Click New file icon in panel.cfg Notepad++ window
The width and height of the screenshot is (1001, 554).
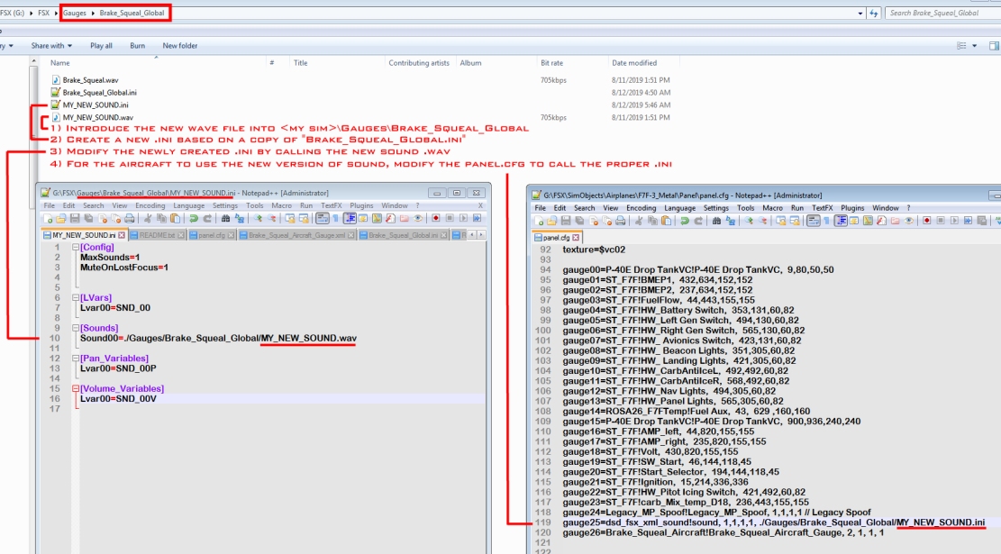pos(539,220)
